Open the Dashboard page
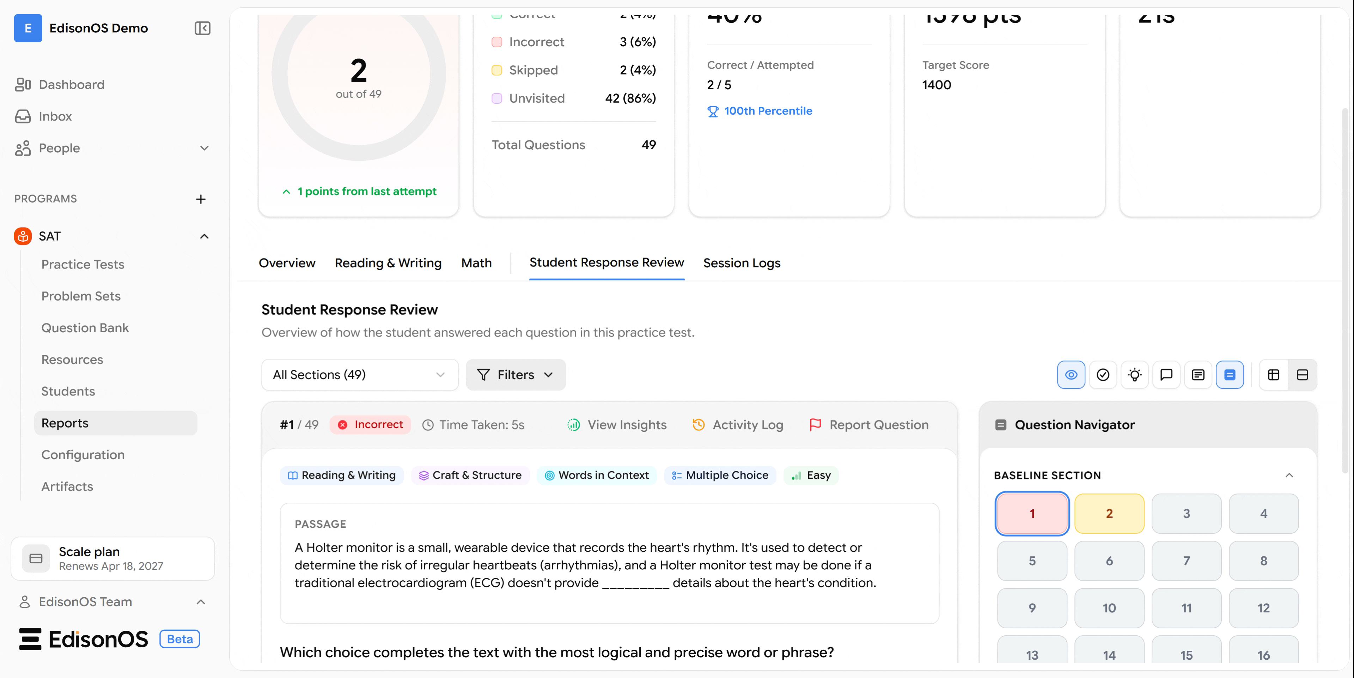The image size is (1354, 678). 72,85
